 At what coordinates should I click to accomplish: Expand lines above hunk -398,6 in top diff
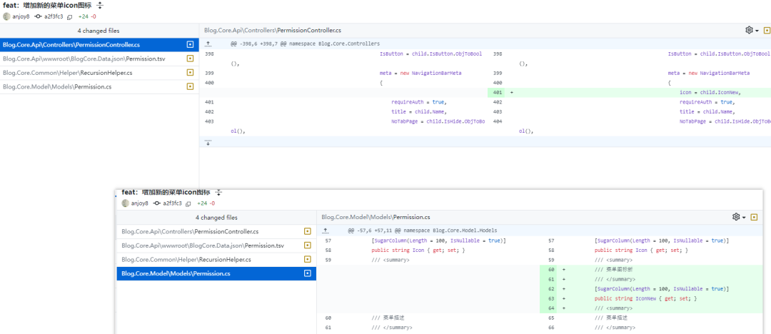click(x=208, y=44)
